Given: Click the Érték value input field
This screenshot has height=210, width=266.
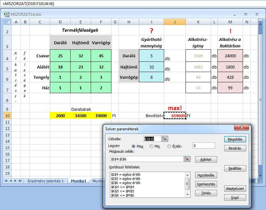Looking at the screenshot, I should coord(204,146).
